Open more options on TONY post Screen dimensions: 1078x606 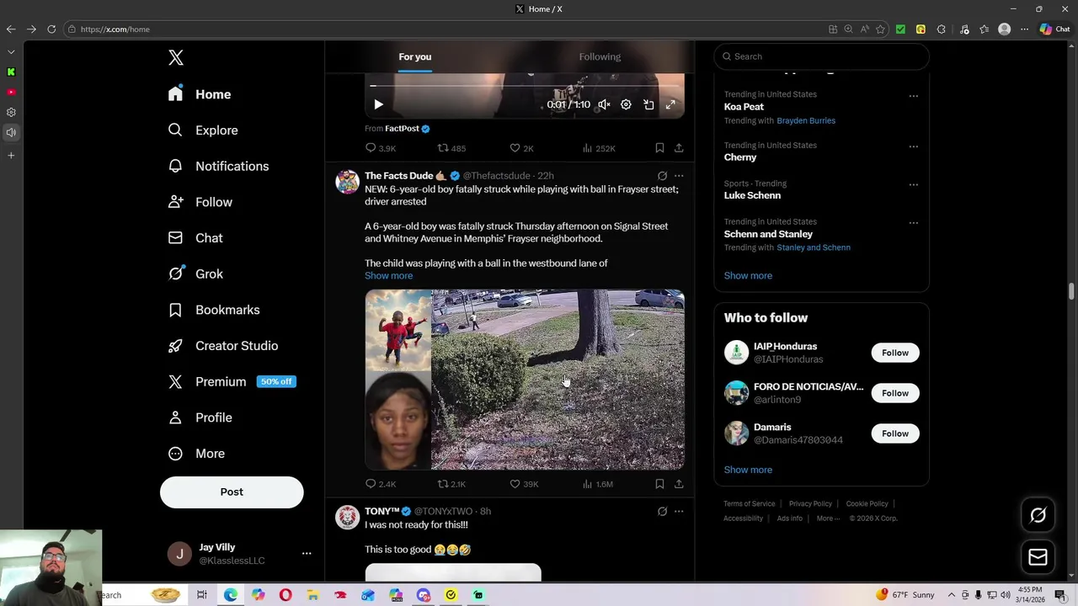(x=679, y=511)
